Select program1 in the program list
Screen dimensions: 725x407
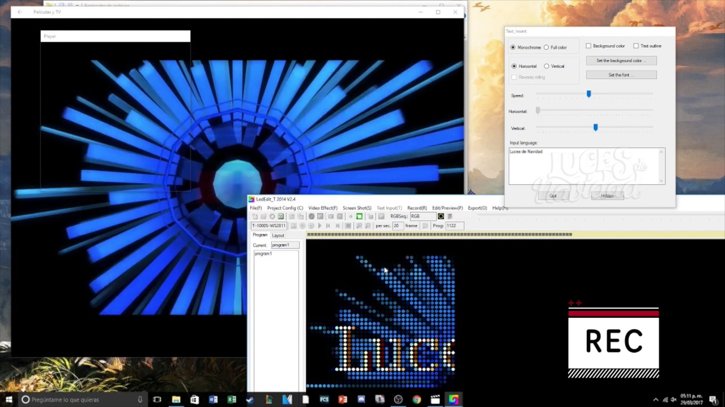(x=263, y=254)
